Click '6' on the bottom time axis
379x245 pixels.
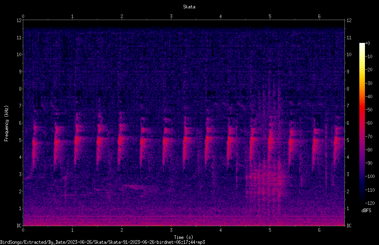click(319, 230)
